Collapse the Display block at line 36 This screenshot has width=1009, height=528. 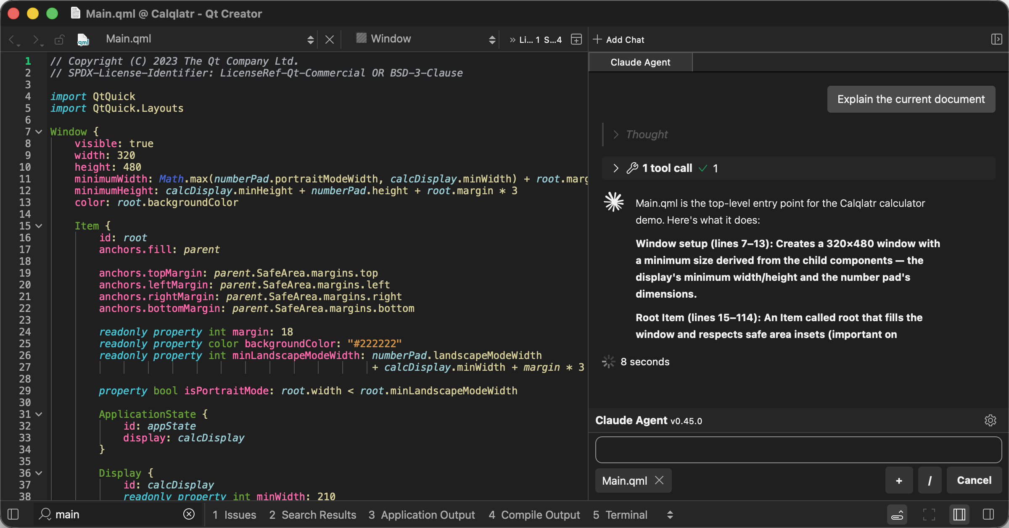coord(39,473)
